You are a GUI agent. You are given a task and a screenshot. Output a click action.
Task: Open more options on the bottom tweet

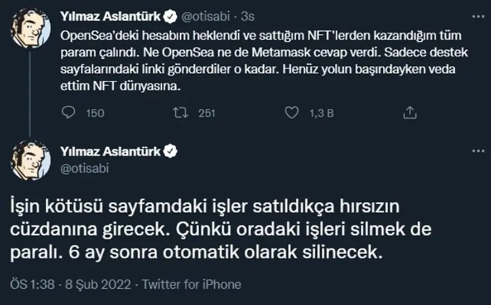[478, 151]
